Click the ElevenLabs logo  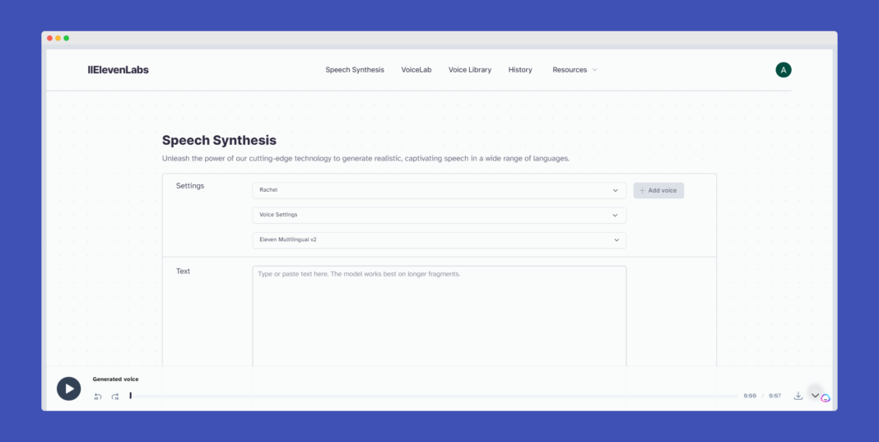(118, 70)
